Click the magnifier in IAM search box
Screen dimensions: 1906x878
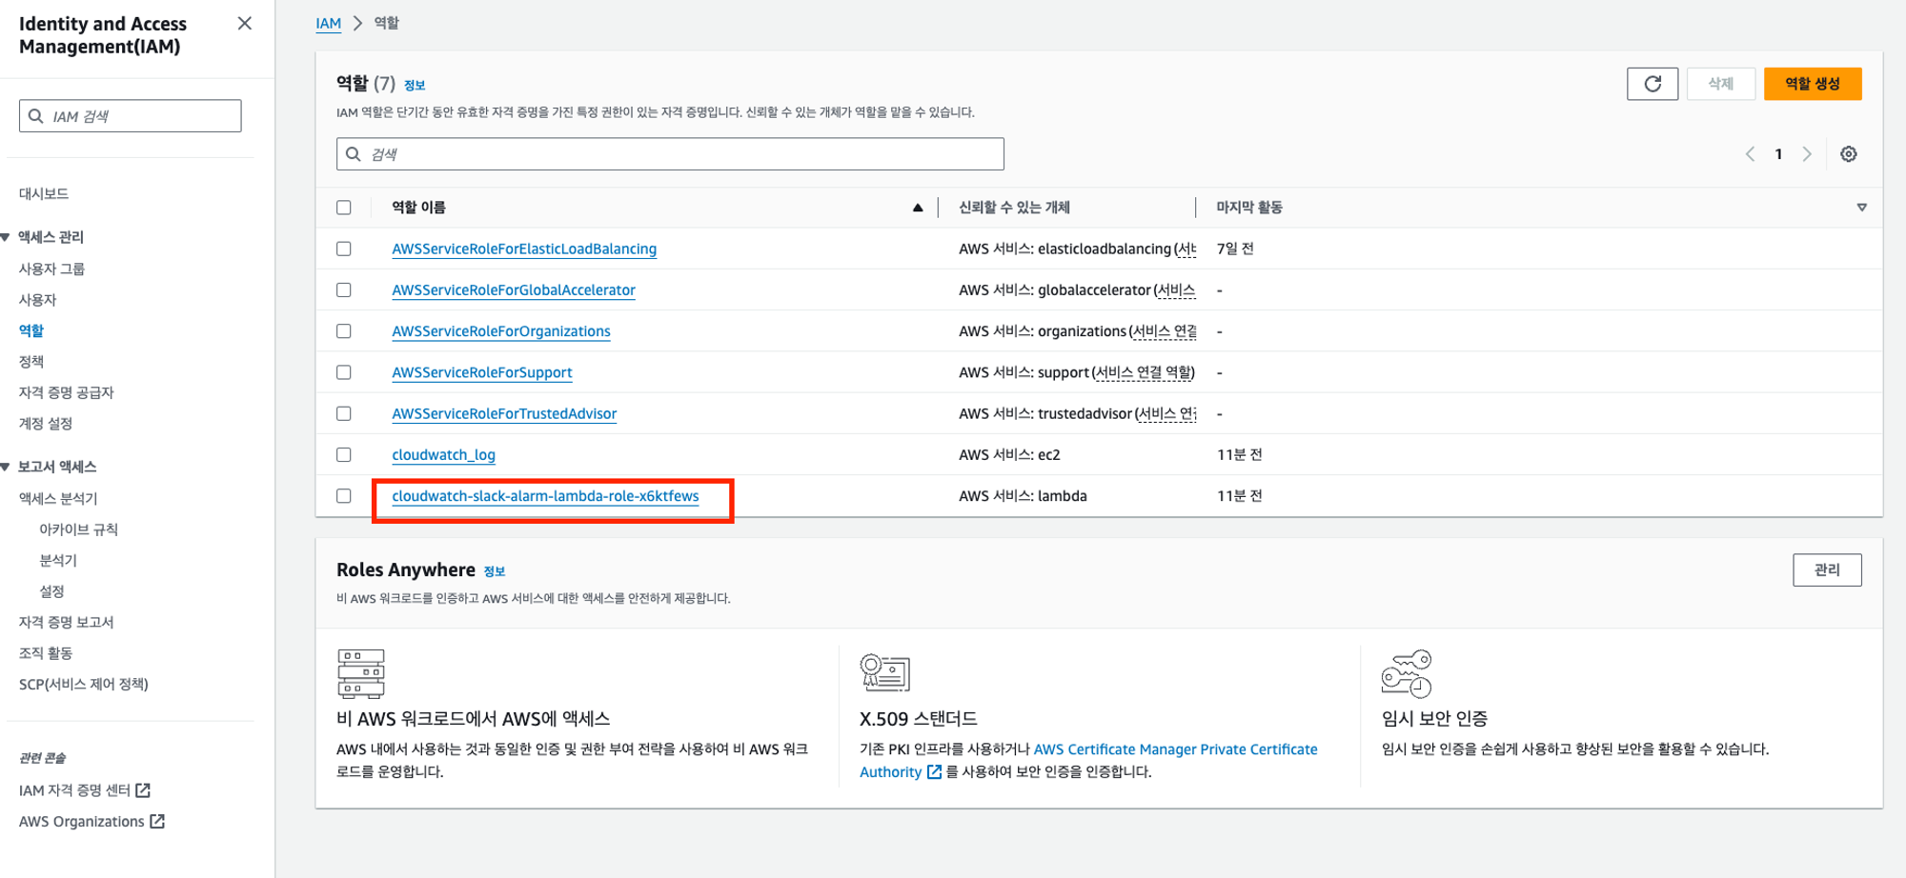point(36,116)
